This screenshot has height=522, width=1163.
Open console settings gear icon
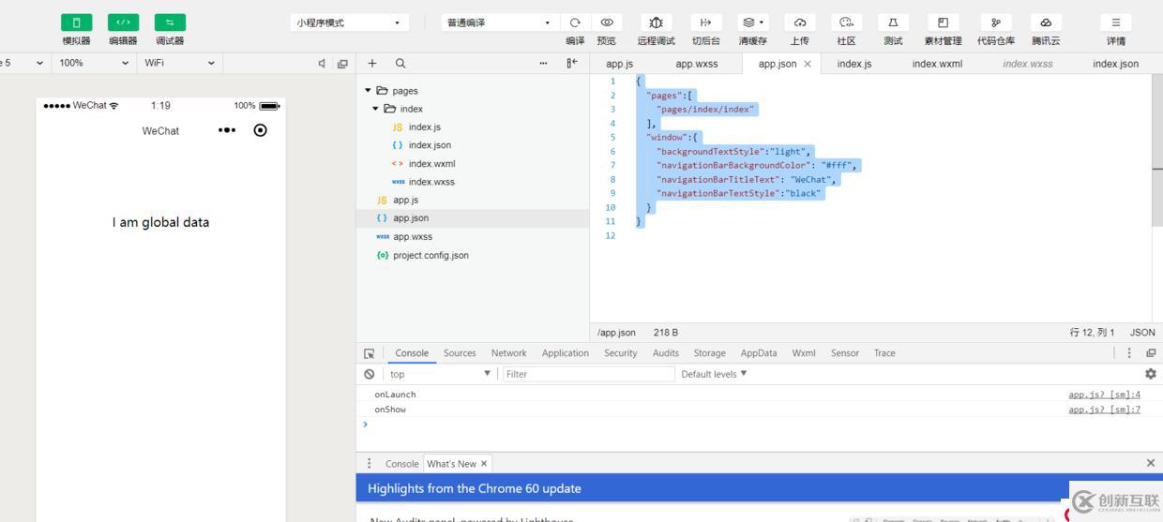point(1151,374)
